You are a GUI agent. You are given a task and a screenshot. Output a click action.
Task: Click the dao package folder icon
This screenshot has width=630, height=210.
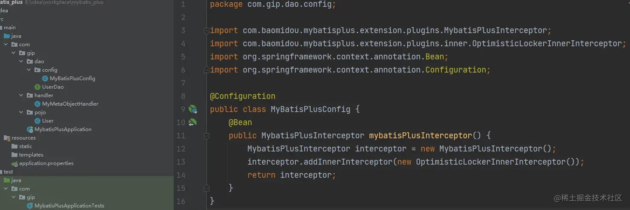click(x=30, y=62)
